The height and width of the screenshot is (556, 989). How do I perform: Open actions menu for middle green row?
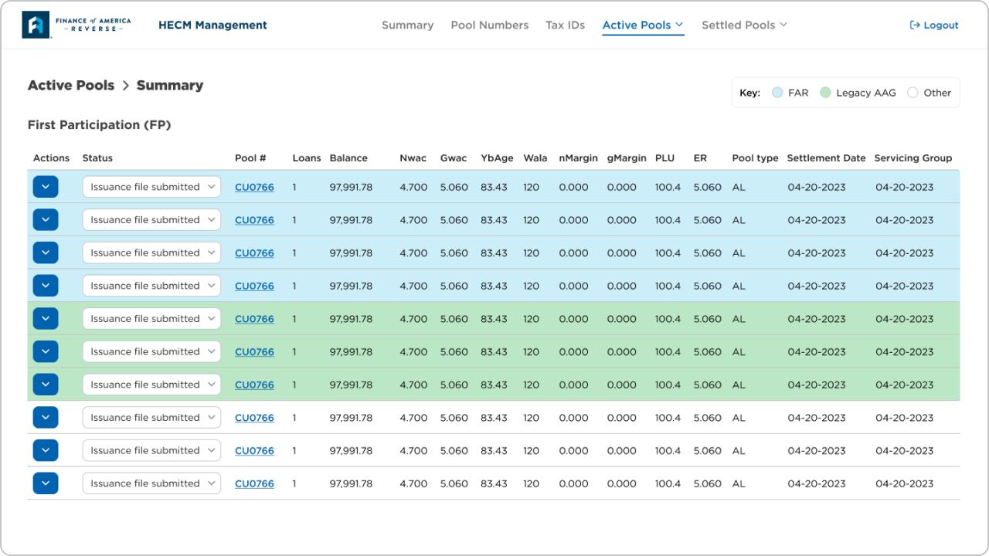[x=46, y=351]
